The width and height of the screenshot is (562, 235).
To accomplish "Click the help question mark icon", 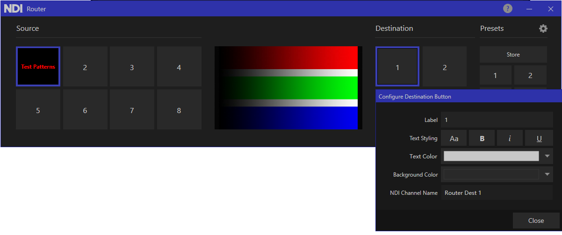I will click(508, 8).
